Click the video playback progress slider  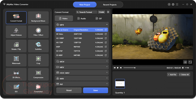(x=144, y=68)
